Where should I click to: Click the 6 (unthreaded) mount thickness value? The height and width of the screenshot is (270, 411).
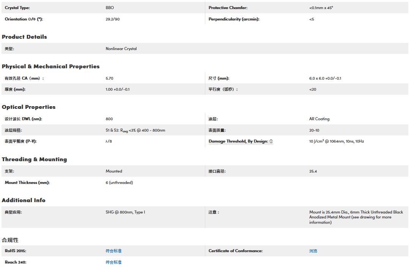pos(119,182)
